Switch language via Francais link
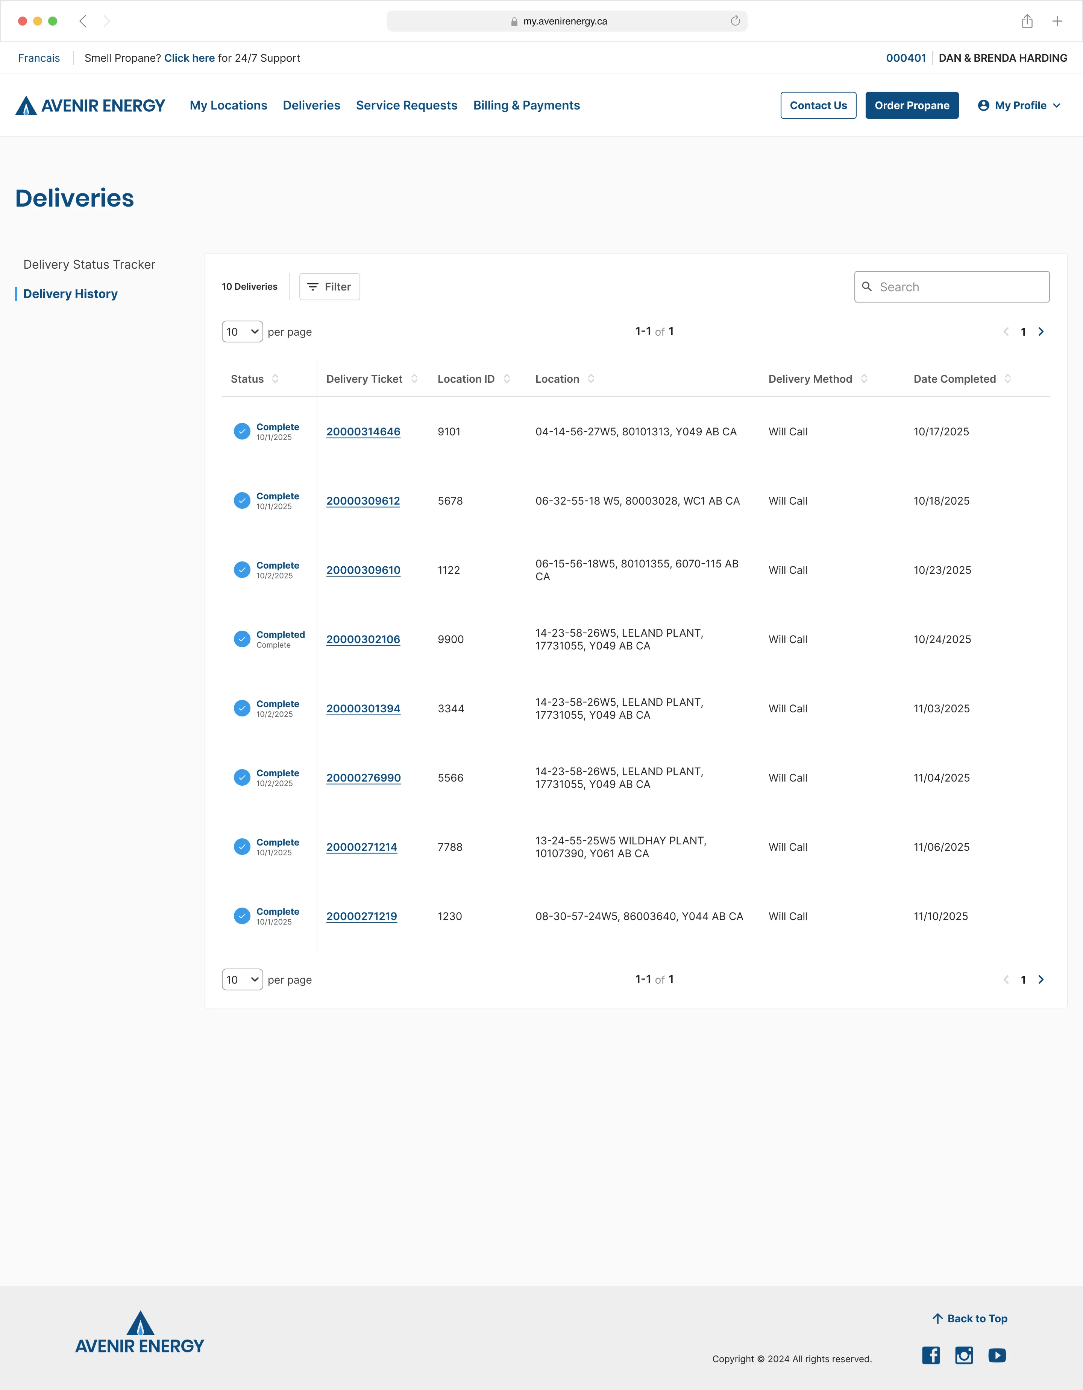Screen dimensions: 1083x1390 click(x=39, y=58)
